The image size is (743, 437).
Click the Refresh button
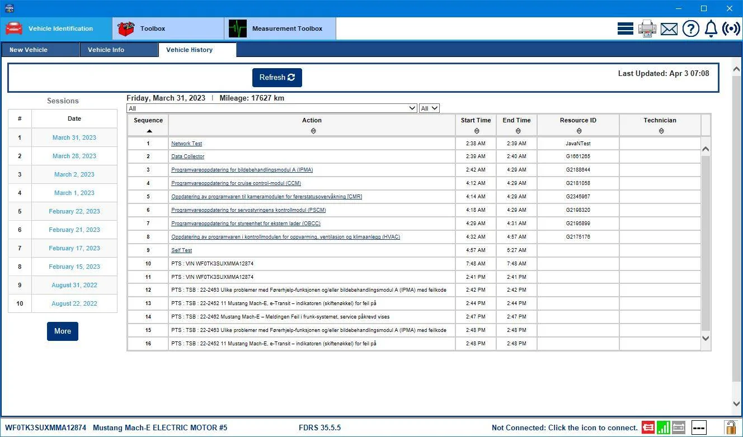[277, 78]
